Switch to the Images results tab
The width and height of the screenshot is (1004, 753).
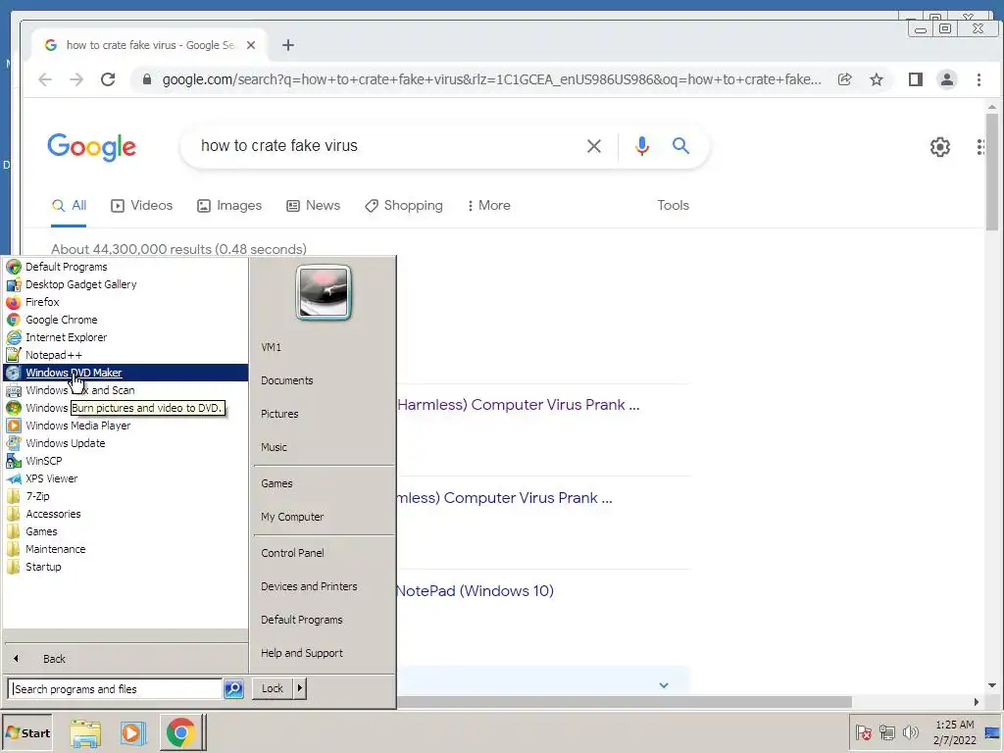229,206
